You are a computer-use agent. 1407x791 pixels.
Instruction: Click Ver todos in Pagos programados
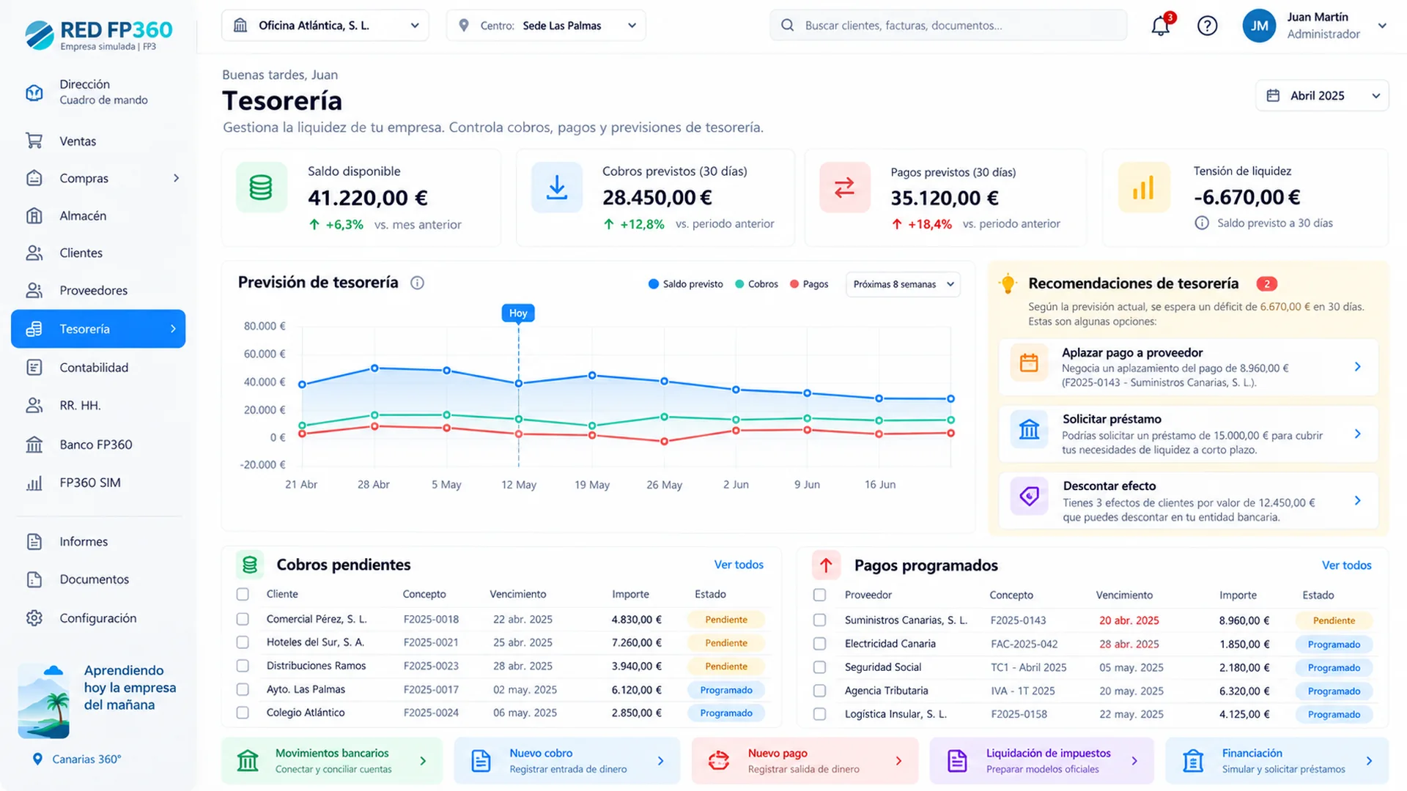[1346, 565]
